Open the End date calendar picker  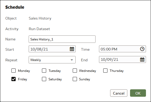pos(142,59)
